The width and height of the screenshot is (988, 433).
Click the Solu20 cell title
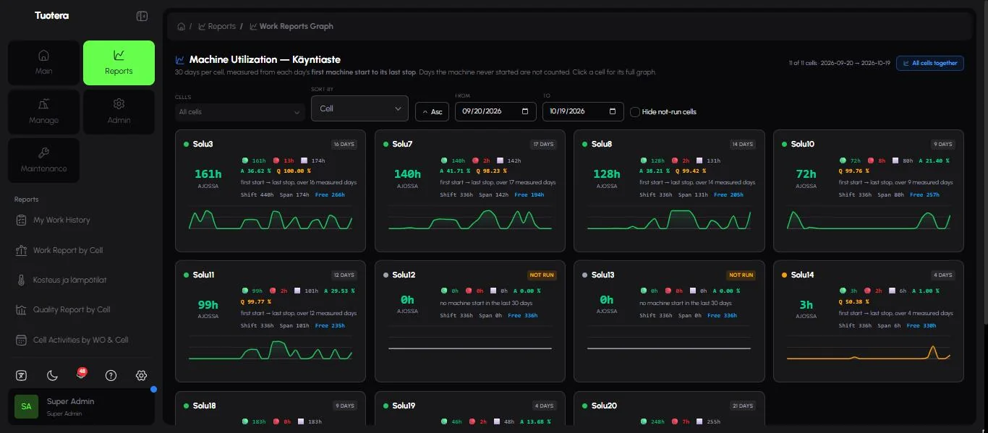pyautogui.click(x=604, y=406)
